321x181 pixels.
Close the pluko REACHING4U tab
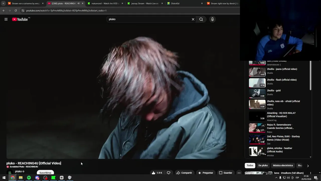(x=83, y=4)
